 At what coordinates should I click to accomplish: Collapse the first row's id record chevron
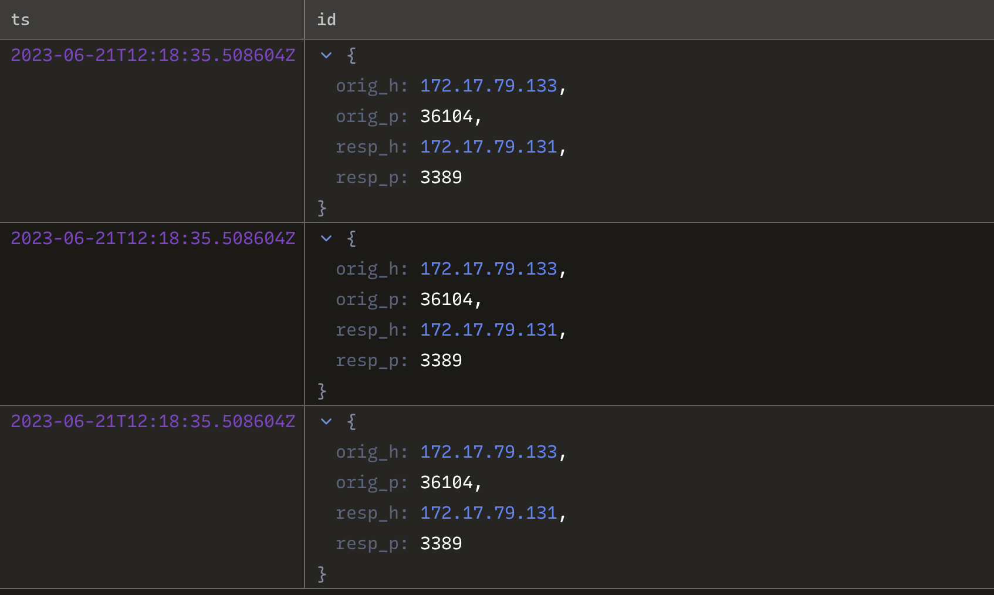pyautogui.click(x=326, y=56)
